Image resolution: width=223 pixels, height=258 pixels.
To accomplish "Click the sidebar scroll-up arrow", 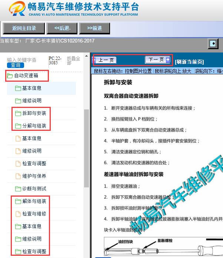I will coord(86,56).
